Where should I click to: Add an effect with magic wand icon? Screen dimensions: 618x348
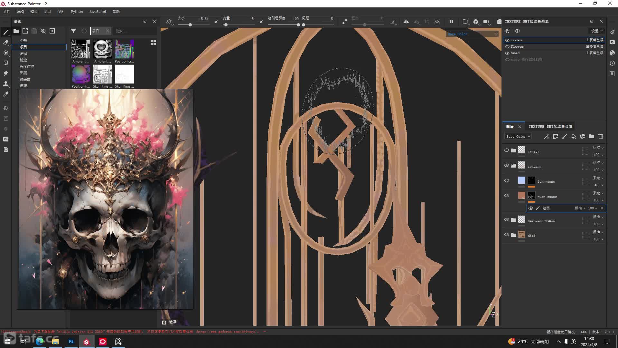pyautogui.click(x=547, y=136)
